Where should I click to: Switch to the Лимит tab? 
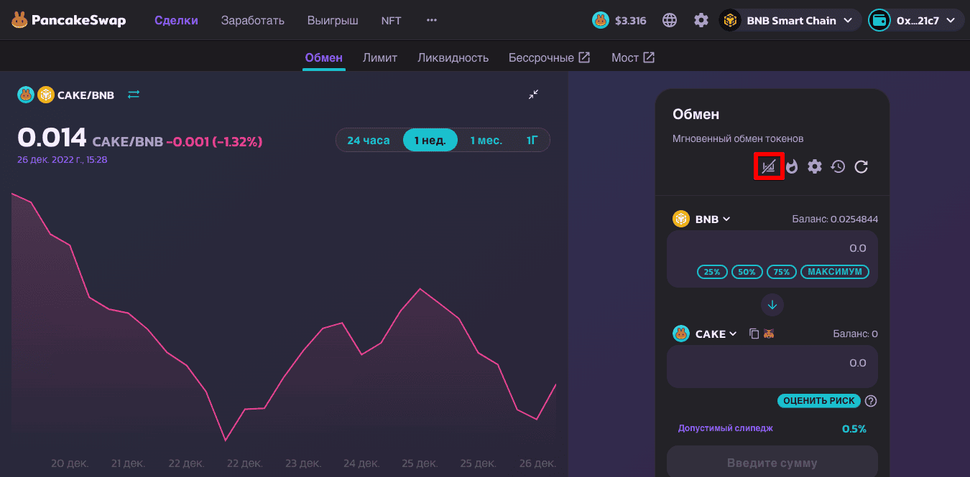click(380, 57)
